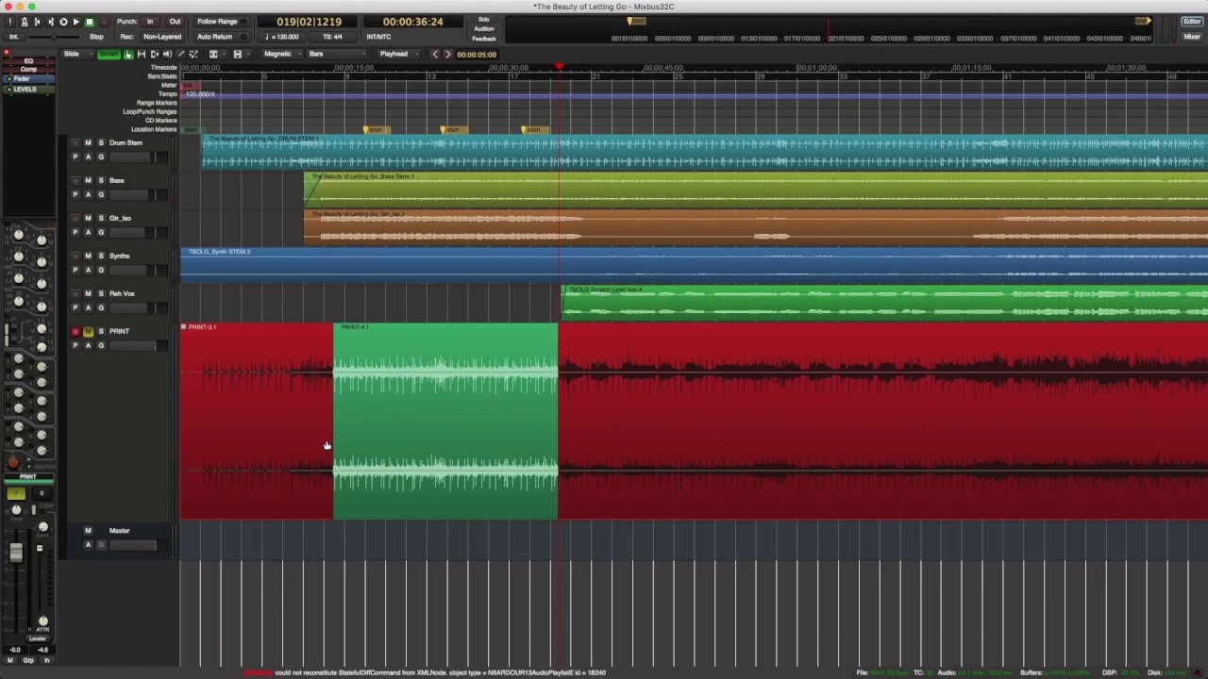Mute the Drum Stem track

88,142
